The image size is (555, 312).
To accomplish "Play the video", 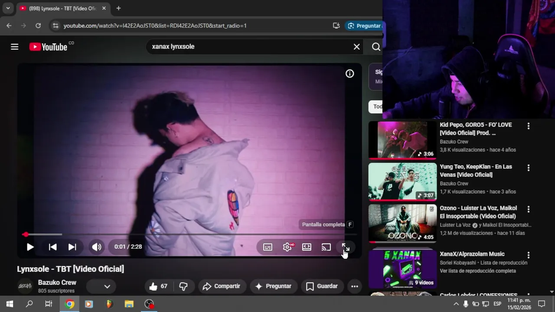I will [30, 247].
